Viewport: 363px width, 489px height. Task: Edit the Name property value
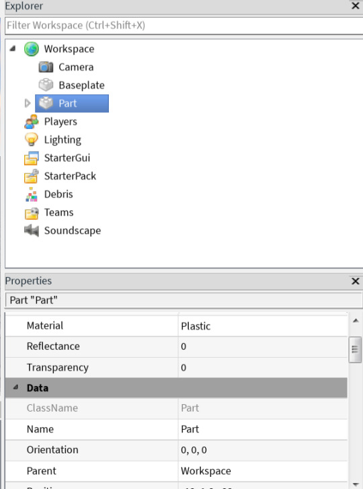tap(263, 429)
